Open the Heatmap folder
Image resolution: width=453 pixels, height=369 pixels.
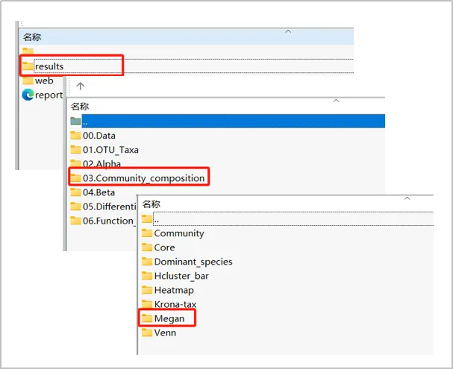[174, 290]
